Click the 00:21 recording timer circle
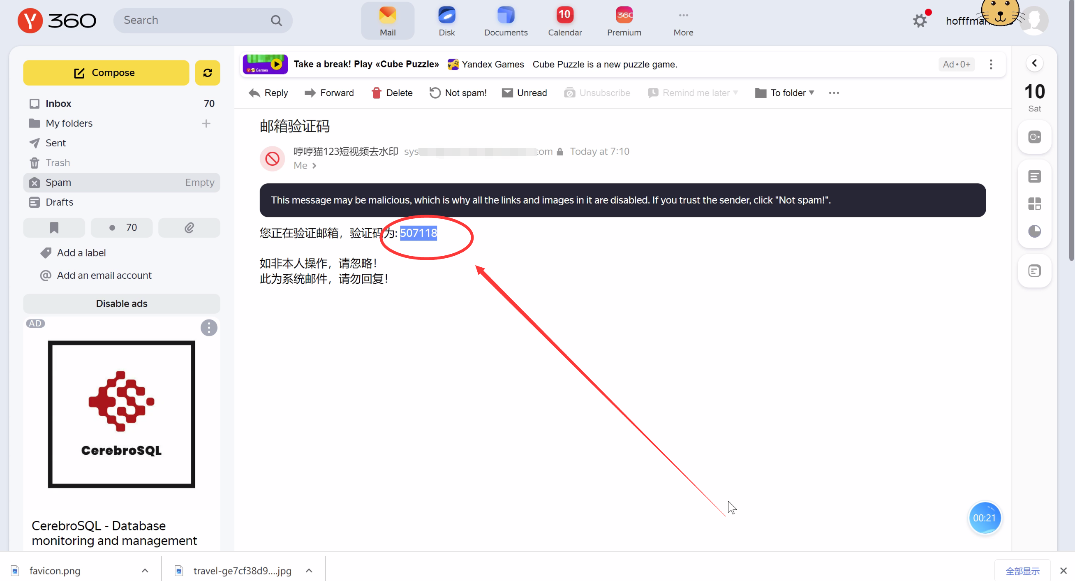The height and width of the screenshot is (581, 1075). 985,518
